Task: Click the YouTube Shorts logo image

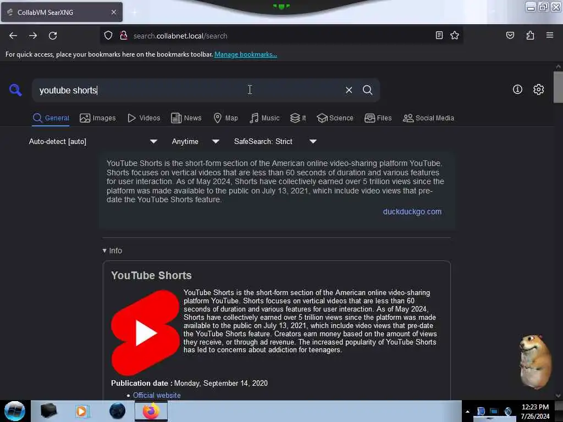Action: click(145, 332)
